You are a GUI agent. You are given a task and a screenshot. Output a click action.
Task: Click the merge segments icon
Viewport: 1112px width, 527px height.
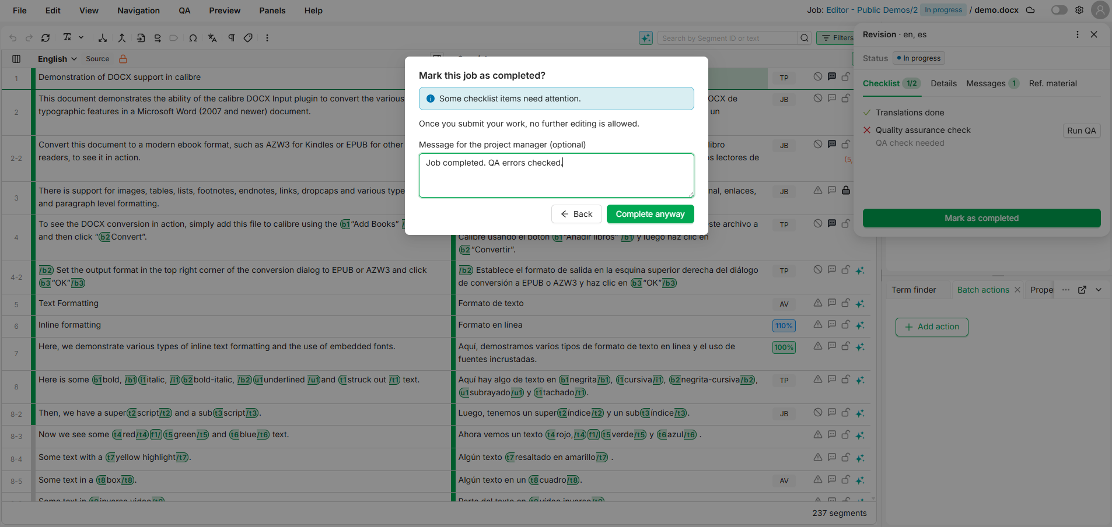pos(122,38)
